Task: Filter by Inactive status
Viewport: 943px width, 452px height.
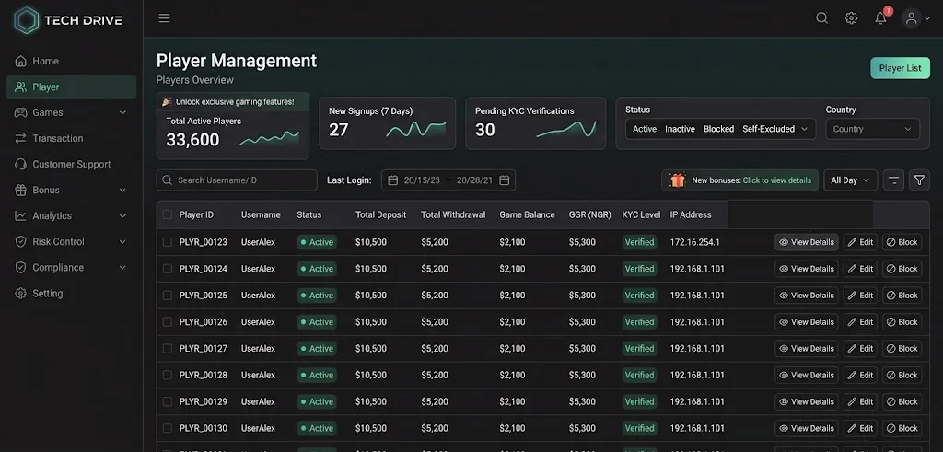Action: 680,129
